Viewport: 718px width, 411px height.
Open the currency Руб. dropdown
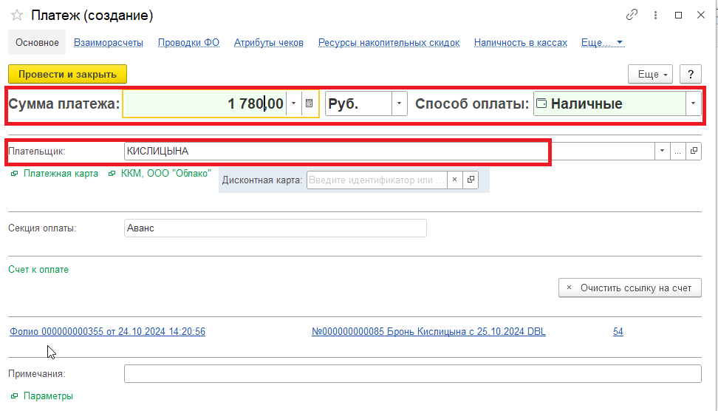pyautogui.click(x=400, y=103)
